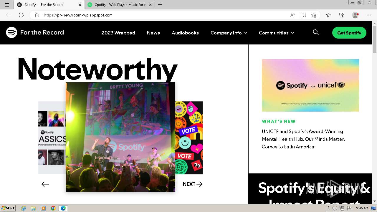
Task: Open Edge Settings and more menu
Action: (x=369, y=15)
